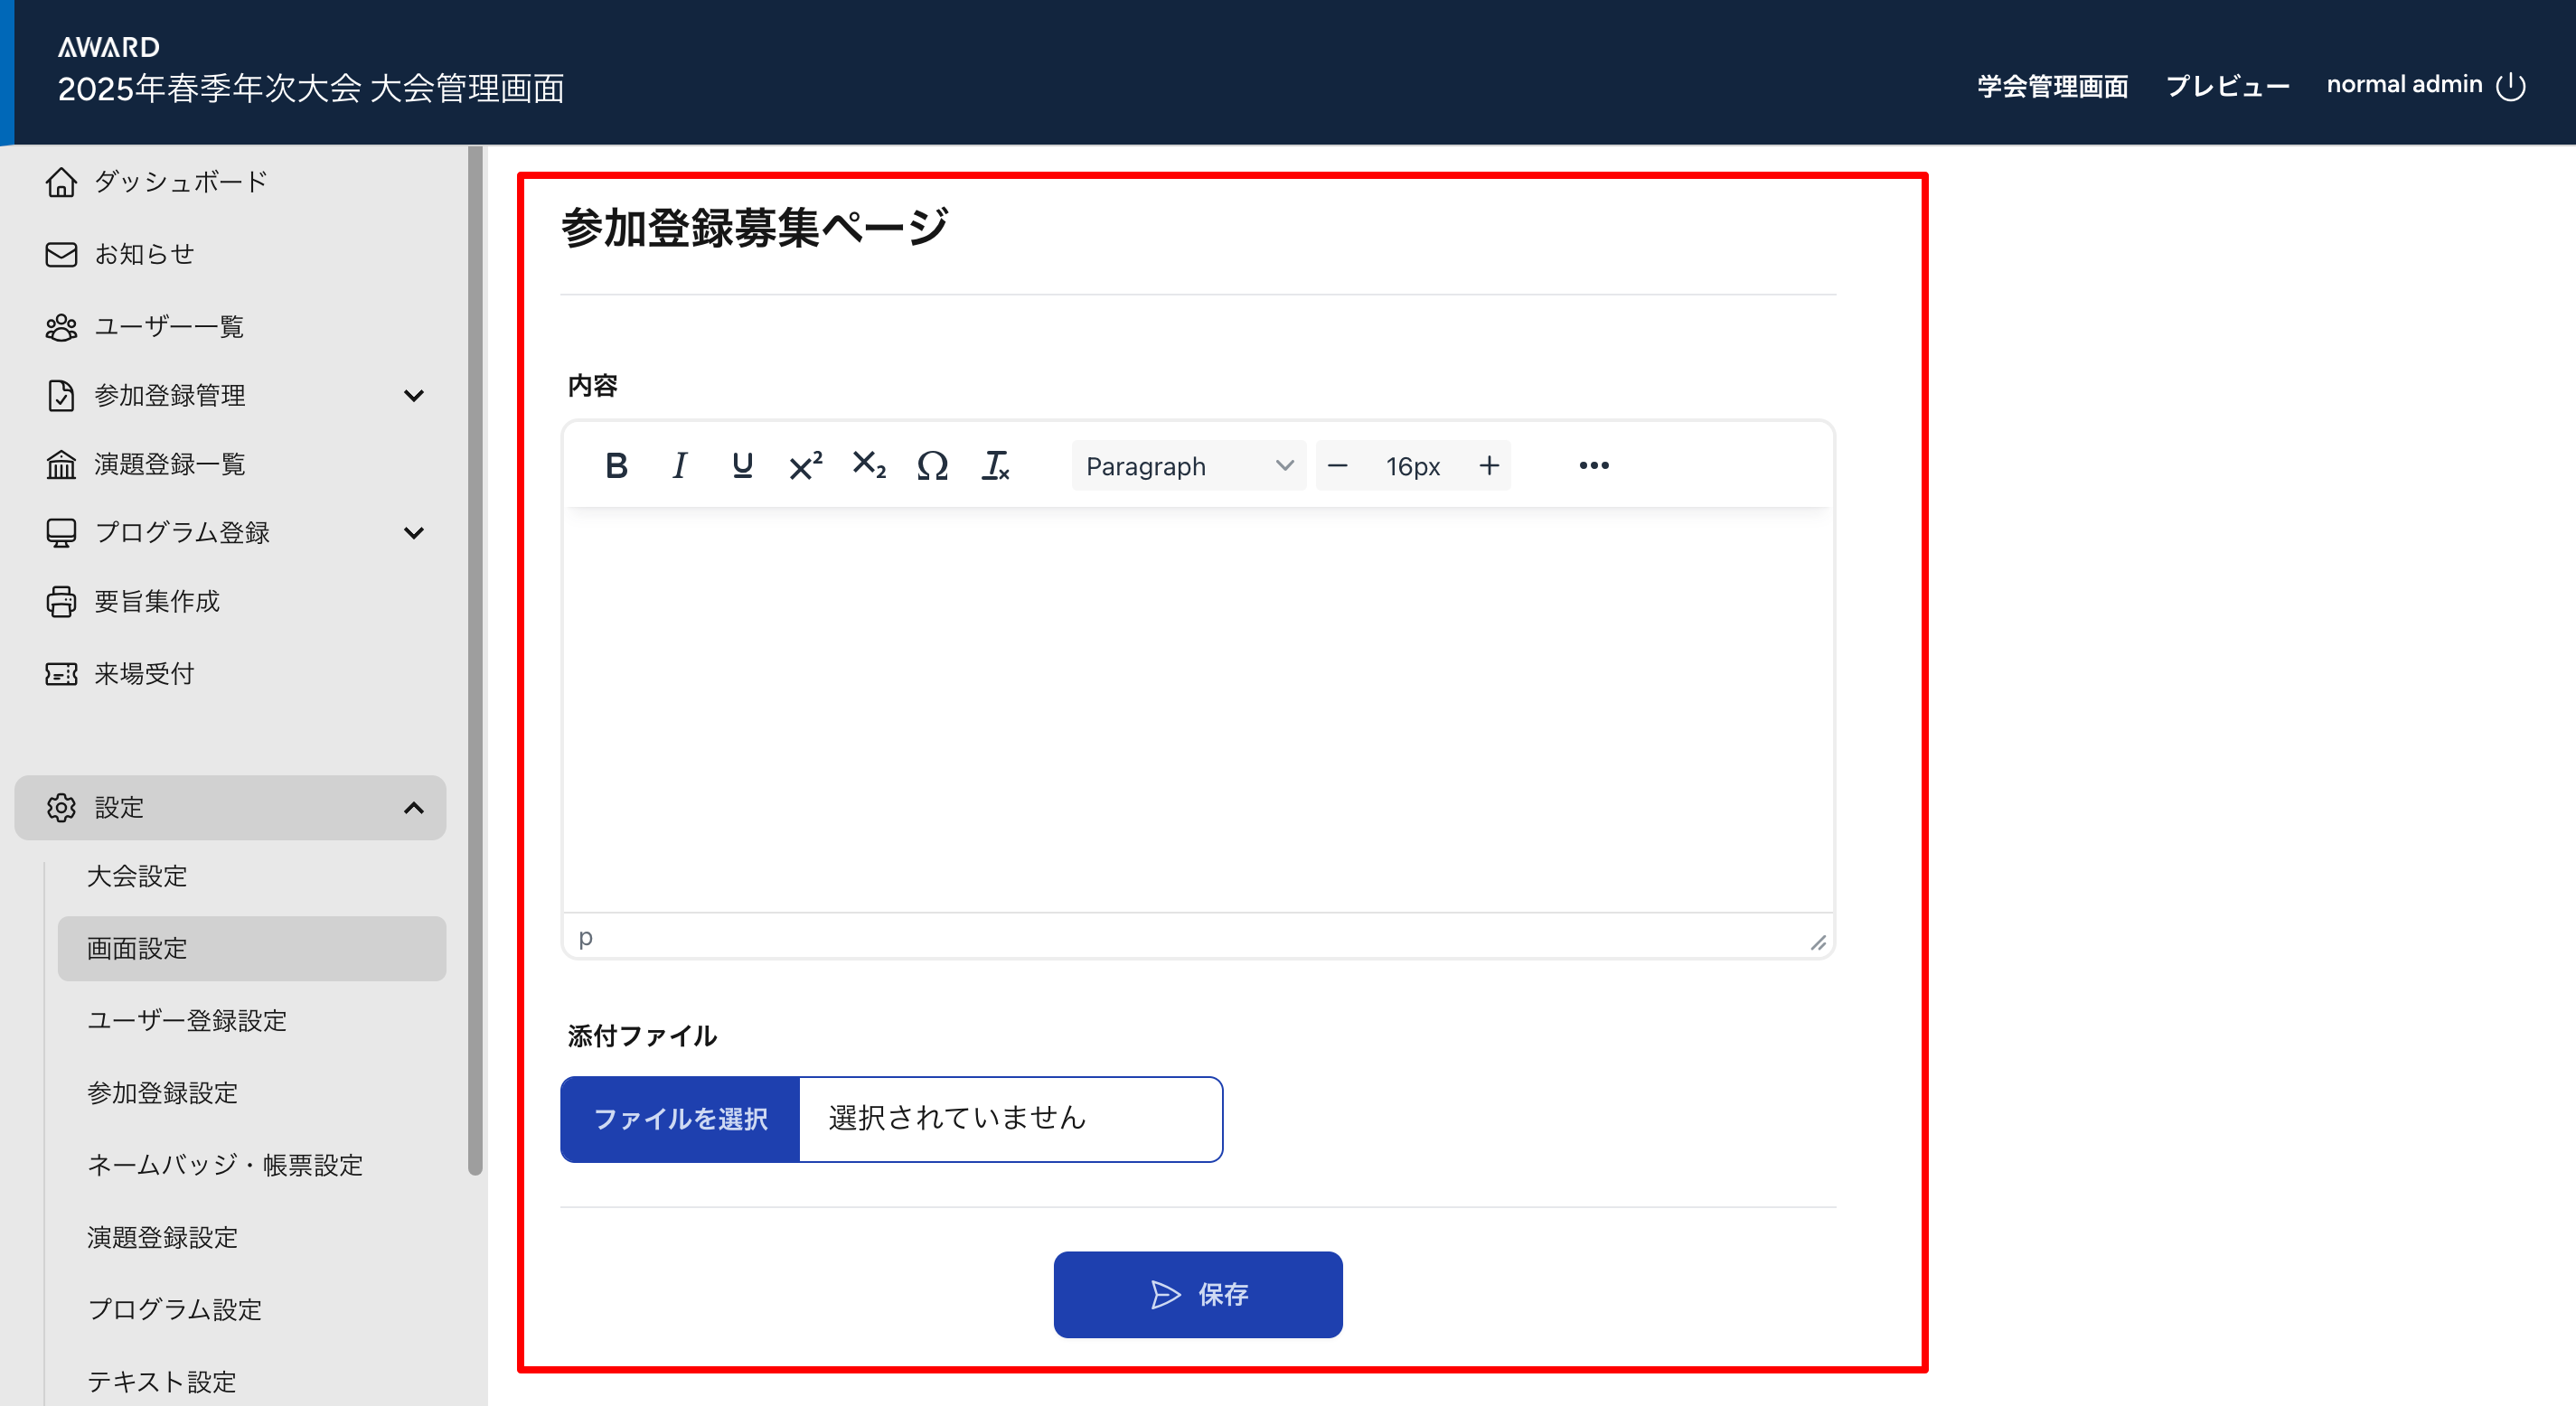Expand the 参加登録管理 submenu
Viewport: 2576px width, 1406px height.
413,396
